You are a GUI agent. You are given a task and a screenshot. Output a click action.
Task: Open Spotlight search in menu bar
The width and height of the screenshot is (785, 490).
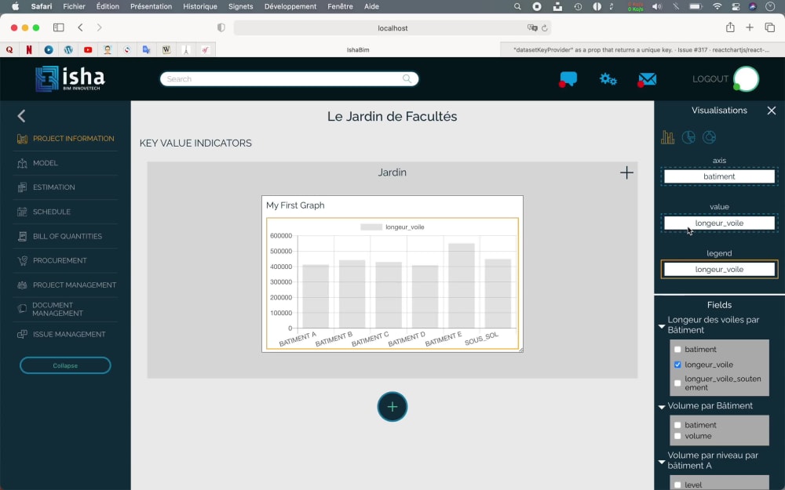(517, 6)
